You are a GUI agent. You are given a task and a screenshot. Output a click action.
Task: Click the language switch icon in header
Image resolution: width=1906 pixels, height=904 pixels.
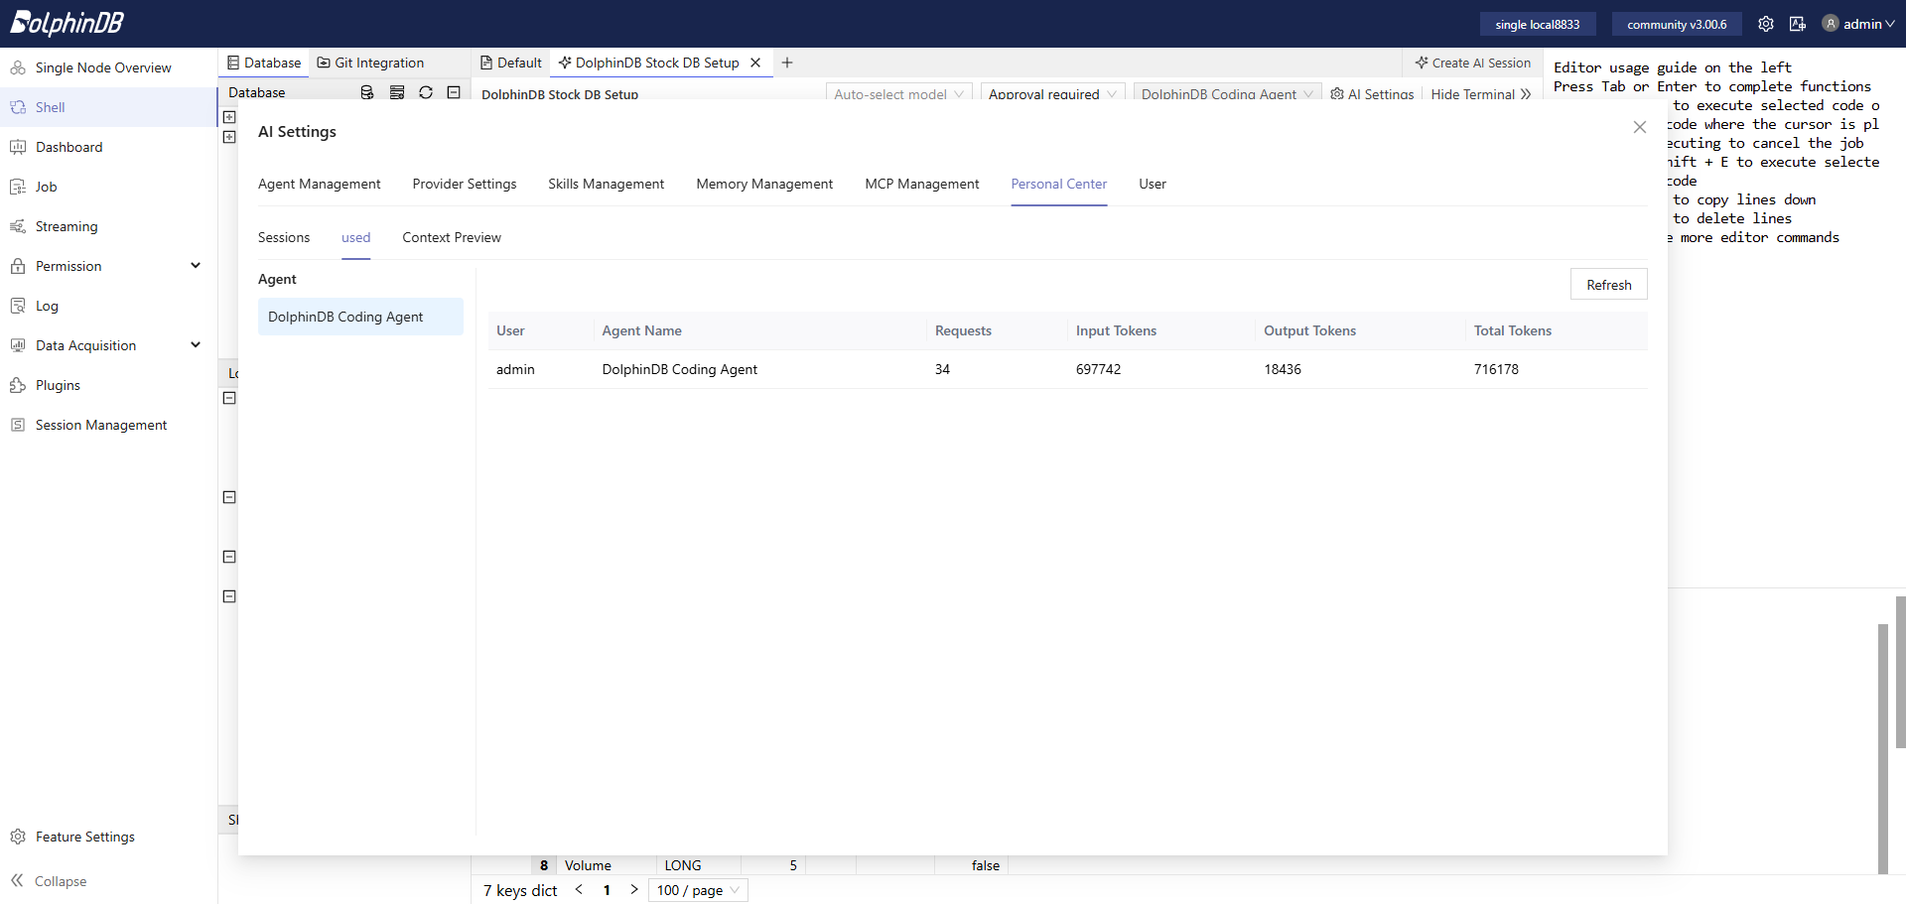pyautogui.click(x=1798, y=24)
